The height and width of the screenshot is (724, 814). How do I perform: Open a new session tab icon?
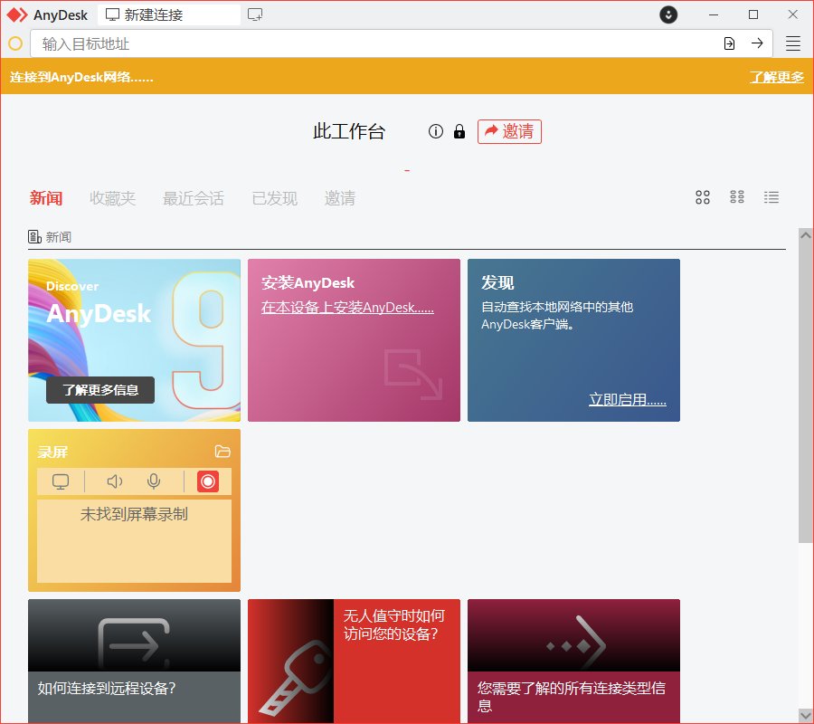255,14
